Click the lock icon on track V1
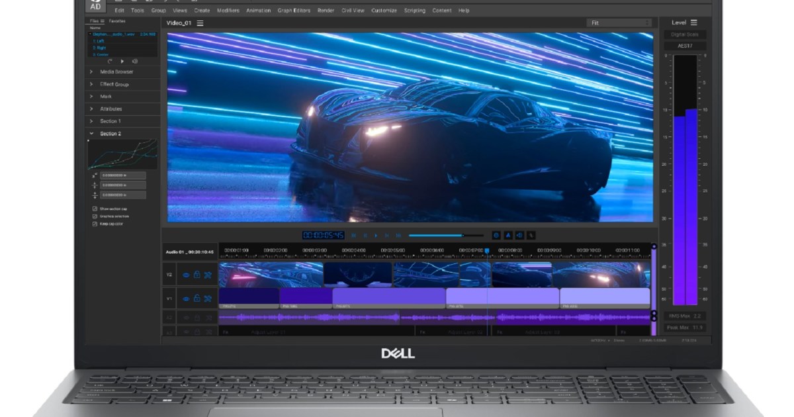Screen dimensions: 794x417 pyautogui.click(x=197, y=299)
